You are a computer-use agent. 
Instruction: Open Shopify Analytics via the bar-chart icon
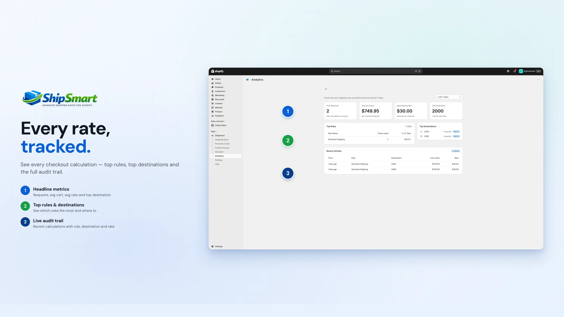[x=212, y=116]
